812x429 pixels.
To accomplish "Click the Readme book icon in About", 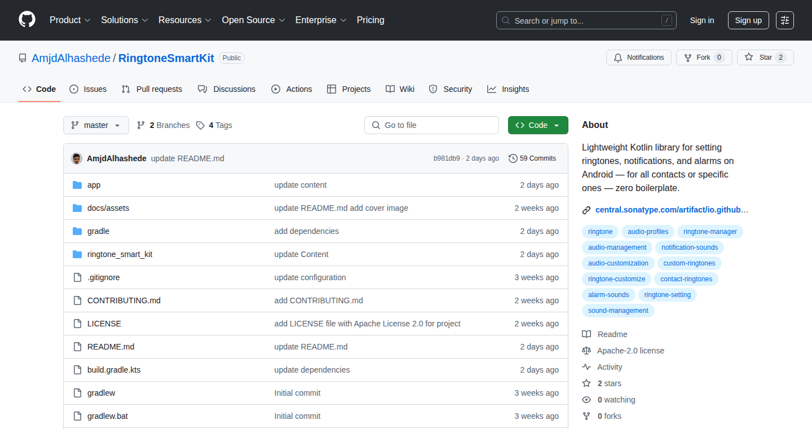I will (586, 334).
